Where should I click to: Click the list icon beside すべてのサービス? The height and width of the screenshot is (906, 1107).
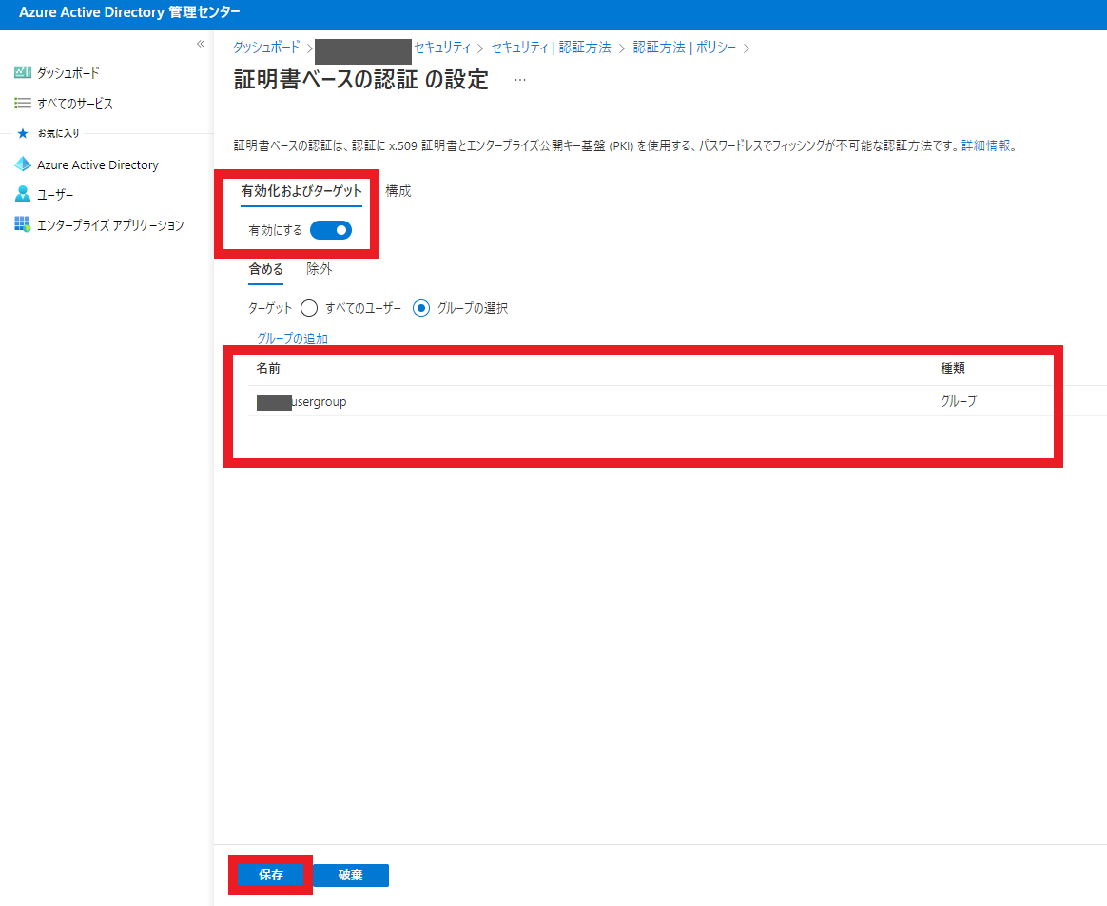[23, 103]
